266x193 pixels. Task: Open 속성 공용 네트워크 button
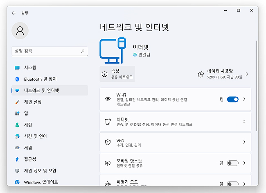(x=117, y=74)
